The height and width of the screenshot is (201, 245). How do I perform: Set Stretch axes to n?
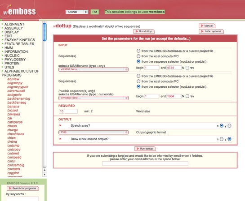(222, 126)
